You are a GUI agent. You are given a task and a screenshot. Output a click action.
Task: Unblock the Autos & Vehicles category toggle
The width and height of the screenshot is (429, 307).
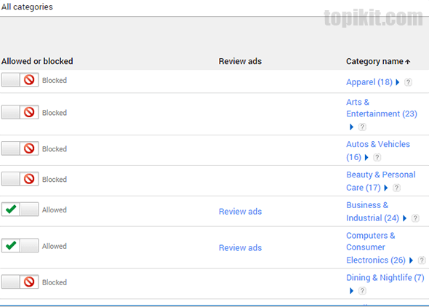coord(20,148)
